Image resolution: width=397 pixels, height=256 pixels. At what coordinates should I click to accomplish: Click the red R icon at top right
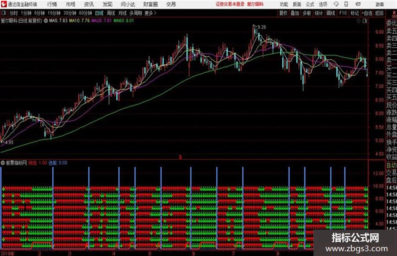point(394,13)
